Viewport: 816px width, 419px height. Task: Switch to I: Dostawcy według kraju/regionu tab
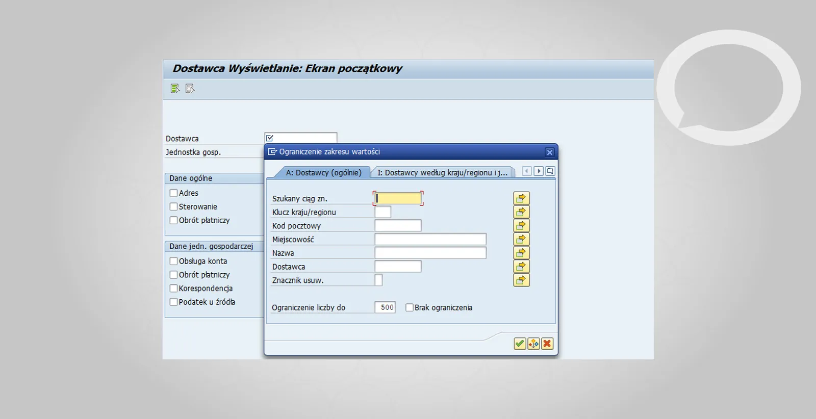(442, 172)
